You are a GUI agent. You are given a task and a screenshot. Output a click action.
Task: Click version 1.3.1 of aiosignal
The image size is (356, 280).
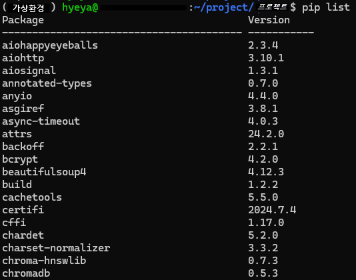263,71
